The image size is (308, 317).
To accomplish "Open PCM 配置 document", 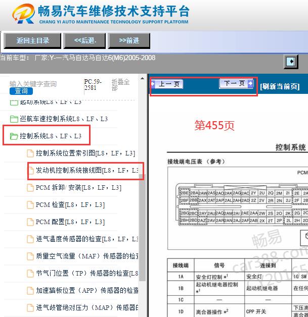I will coord(70,222).
